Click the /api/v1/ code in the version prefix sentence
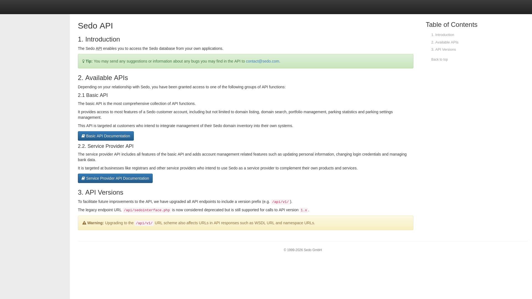 coord(280,202)
